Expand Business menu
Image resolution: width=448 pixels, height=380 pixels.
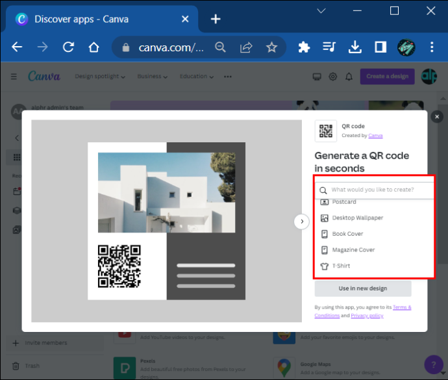pos(152,77)
